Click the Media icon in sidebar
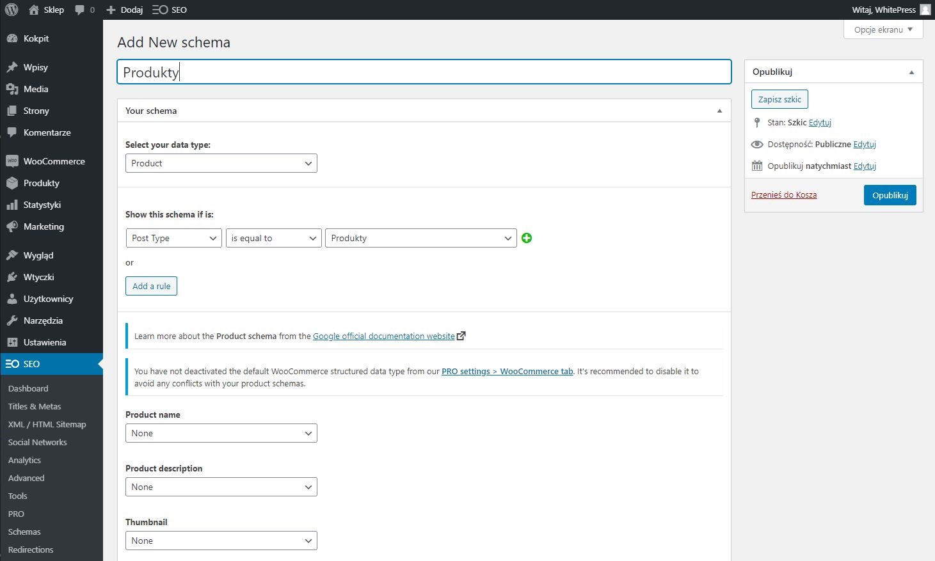Viewport: 935px width, 561px height. click(12, 89)
